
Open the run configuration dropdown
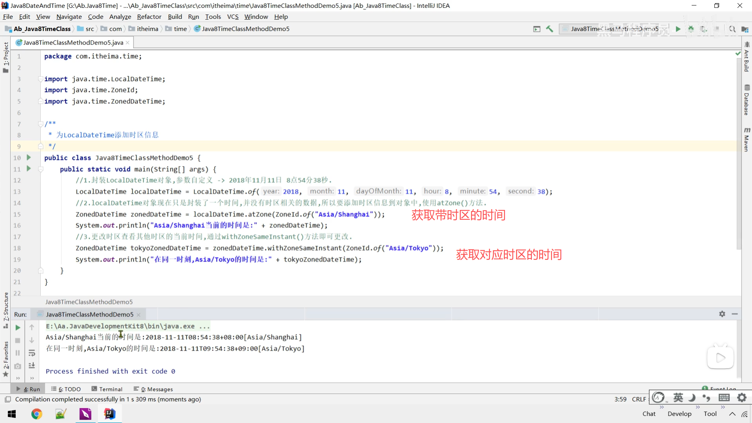click(613, 29)
